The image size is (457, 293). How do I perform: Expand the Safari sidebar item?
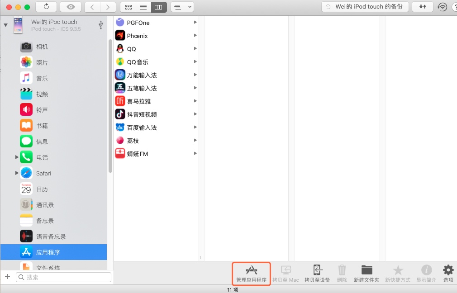pyautogui.click(x=17, y=173)
